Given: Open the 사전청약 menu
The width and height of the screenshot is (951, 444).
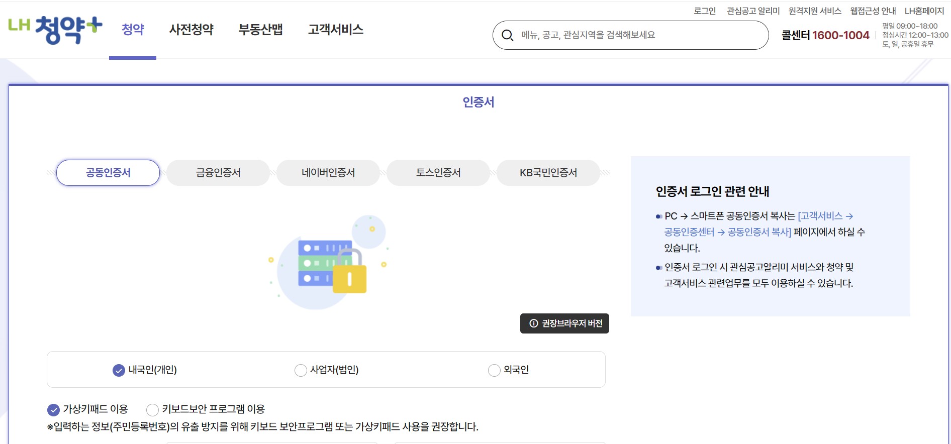Looking at the screenshot, I should point(191,30).
